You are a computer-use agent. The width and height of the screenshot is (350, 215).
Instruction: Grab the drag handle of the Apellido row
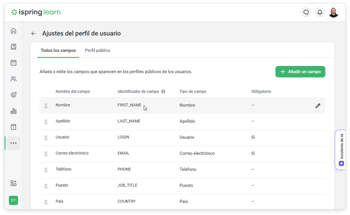pos(46,122)
